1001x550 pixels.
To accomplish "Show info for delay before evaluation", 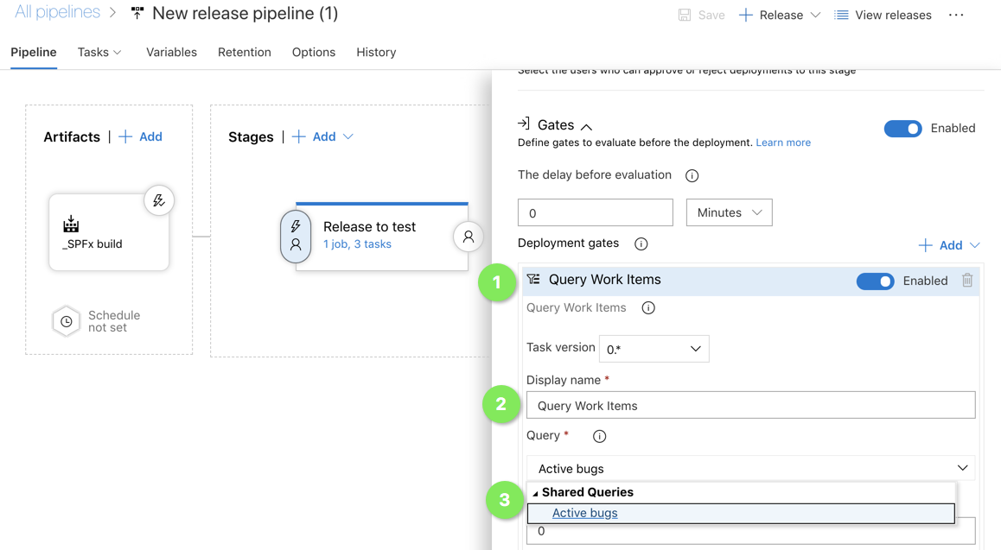I will tap(692, 176).
